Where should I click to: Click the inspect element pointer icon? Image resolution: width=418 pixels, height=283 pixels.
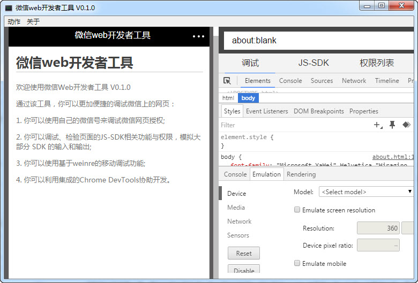tap(227, 81)
